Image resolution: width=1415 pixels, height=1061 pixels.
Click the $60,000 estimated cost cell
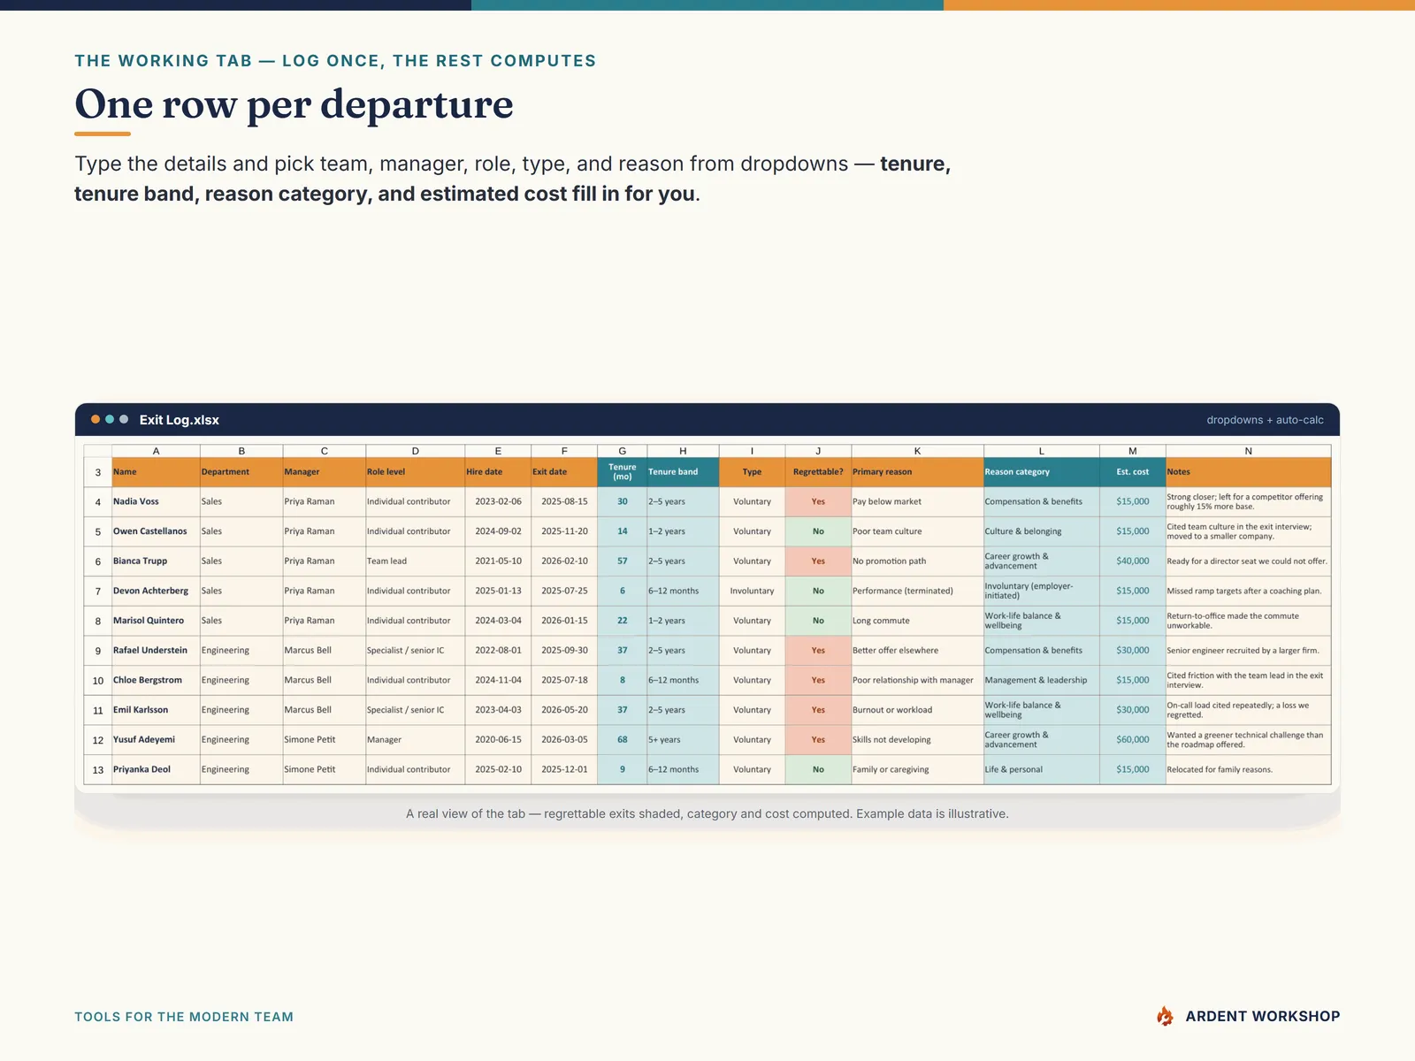point(1133,739)
